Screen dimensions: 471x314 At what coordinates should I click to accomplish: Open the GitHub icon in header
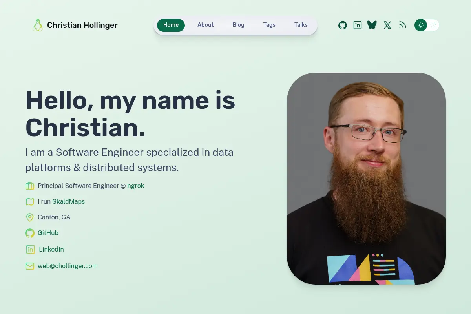(x=343, y=25)
